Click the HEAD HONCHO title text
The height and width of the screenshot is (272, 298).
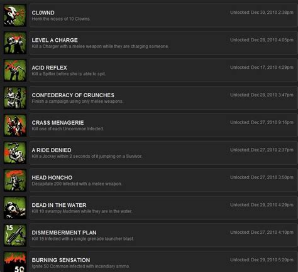point(52,177)
